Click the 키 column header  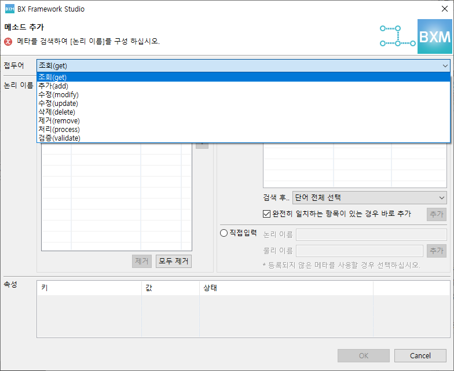pyautogui.click(x=89, y=288)
